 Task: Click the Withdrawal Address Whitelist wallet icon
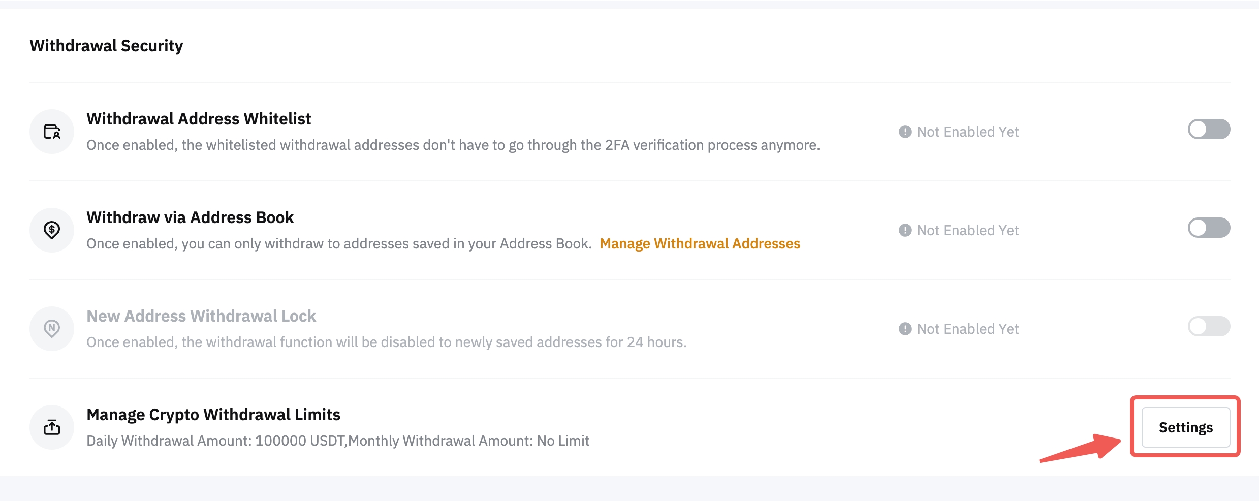52,132
